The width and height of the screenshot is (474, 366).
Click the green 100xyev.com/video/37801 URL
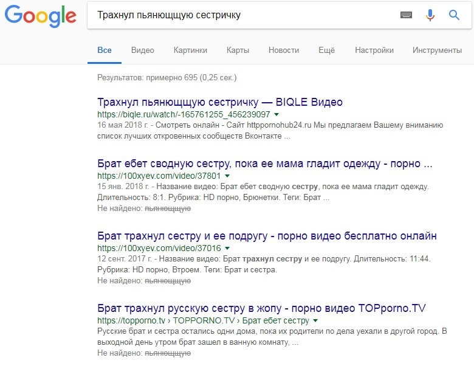click(x=159, y=176)
